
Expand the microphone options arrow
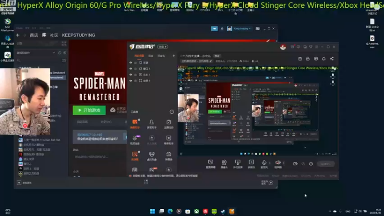(270, 163)
